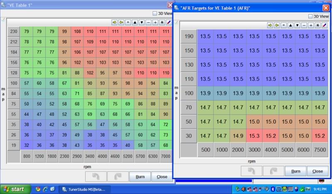Burn the VE Table 1 values
The height and width of the screenshot is (194, 332).
(140, 177)
